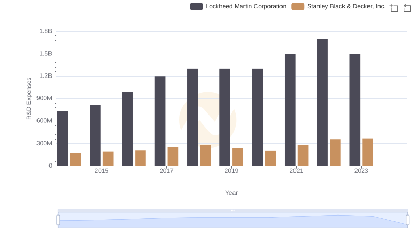Click the R&D Expenses axis title
This screenshot has height=240, width=417.
pyautogui.click(x=29, y=98)
